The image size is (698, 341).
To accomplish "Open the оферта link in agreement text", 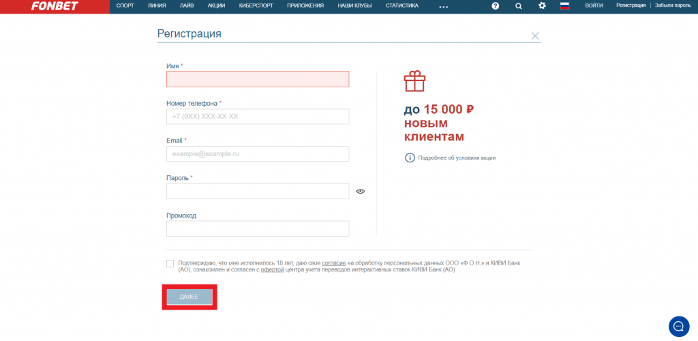I will tap(272, 270).
